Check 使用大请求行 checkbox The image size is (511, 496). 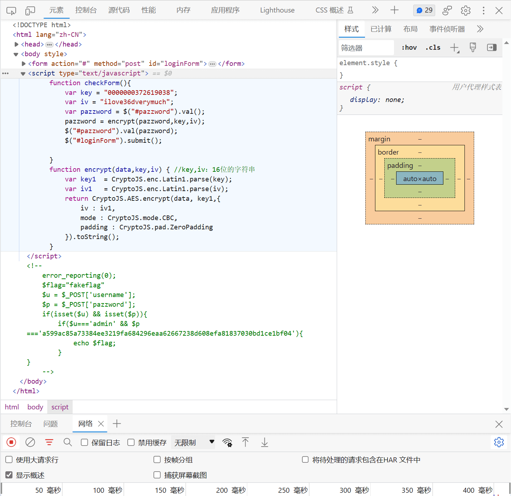tap(9, 459)
